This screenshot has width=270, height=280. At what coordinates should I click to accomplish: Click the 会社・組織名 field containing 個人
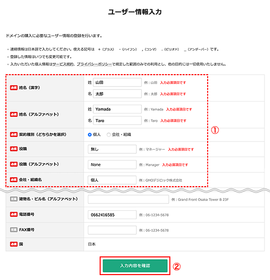(112, 180)
